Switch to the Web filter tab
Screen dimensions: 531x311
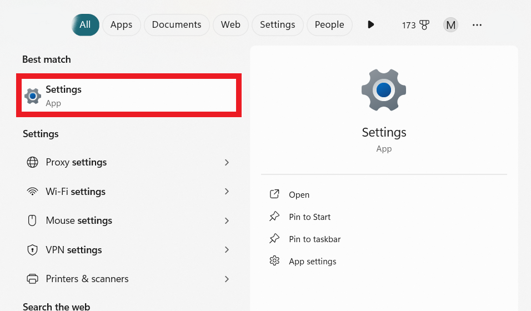(231, 25)
